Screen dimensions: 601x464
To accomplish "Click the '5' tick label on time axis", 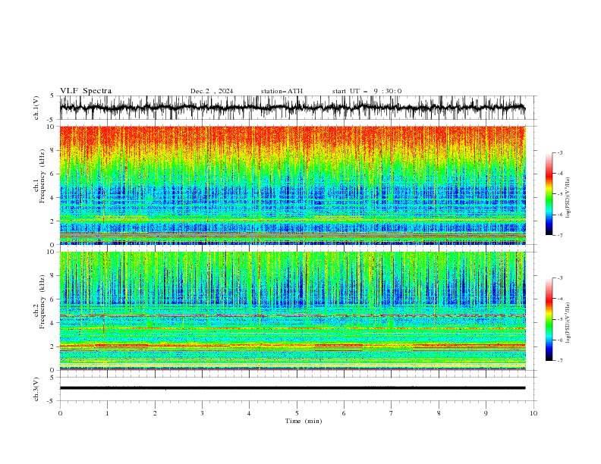I will [x=297, y=413].
